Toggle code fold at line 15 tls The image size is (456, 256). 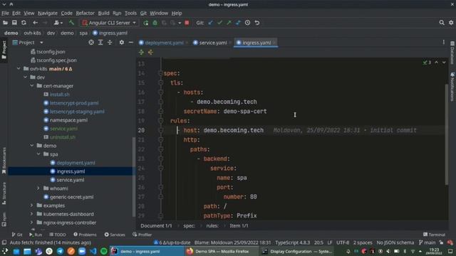[x=160, y=82]
